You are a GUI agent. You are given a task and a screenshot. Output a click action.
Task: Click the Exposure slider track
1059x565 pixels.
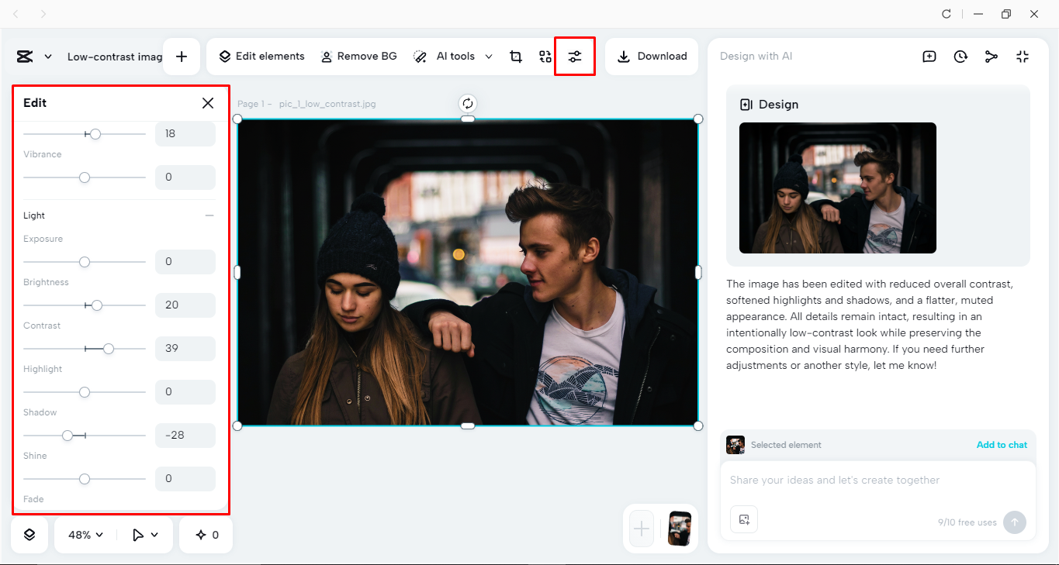[x=85, y=262]
